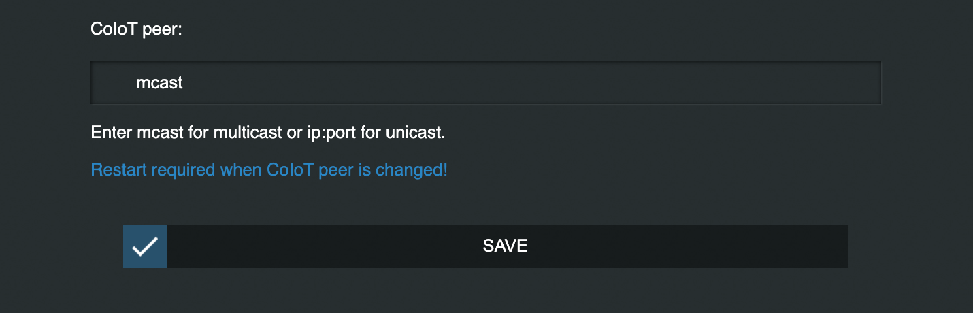This screenshot has height=313, width=973.
Task: Focus the CoIoT peer input field
Action: 486,83
